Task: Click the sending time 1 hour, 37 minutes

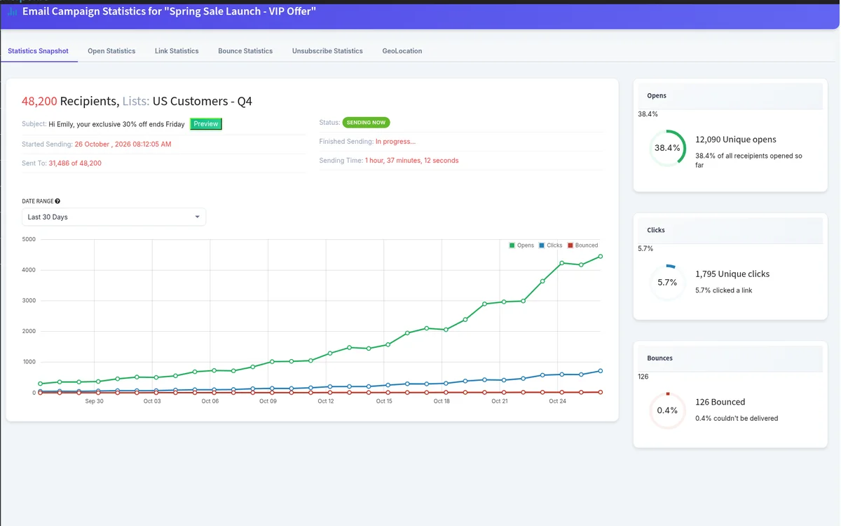Action: click(x=411, y=161)
